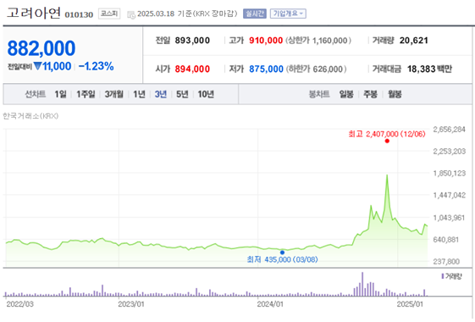Click the down-triangle change indicator
The width and height of the screenshot is (475, 322).
37,66
